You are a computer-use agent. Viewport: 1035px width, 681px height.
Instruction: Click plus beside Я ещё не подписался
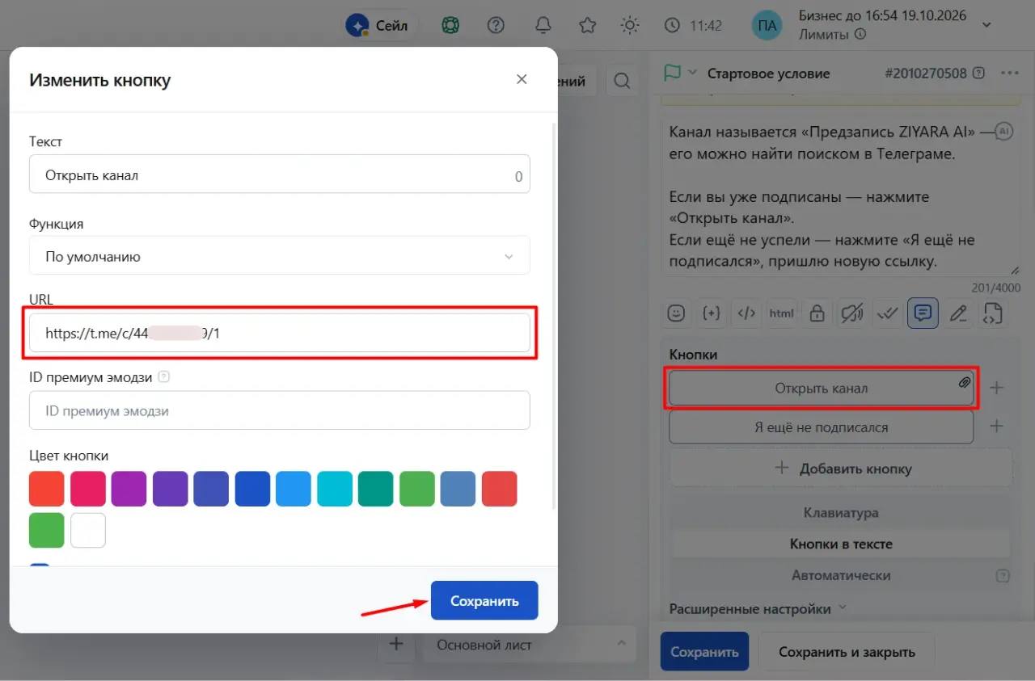996,426
